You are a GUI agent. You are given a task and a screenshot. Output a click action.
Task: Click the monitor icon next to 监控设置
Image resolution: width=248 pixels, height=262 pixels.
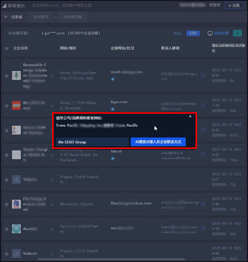pyautogui.click(x=210, y=33)
